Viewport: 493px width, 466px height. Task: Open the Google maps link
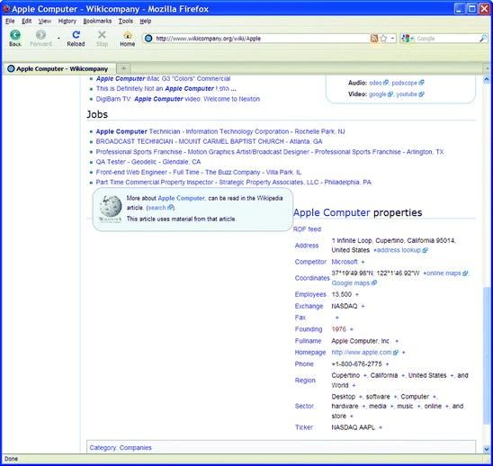tap(354, 283)
